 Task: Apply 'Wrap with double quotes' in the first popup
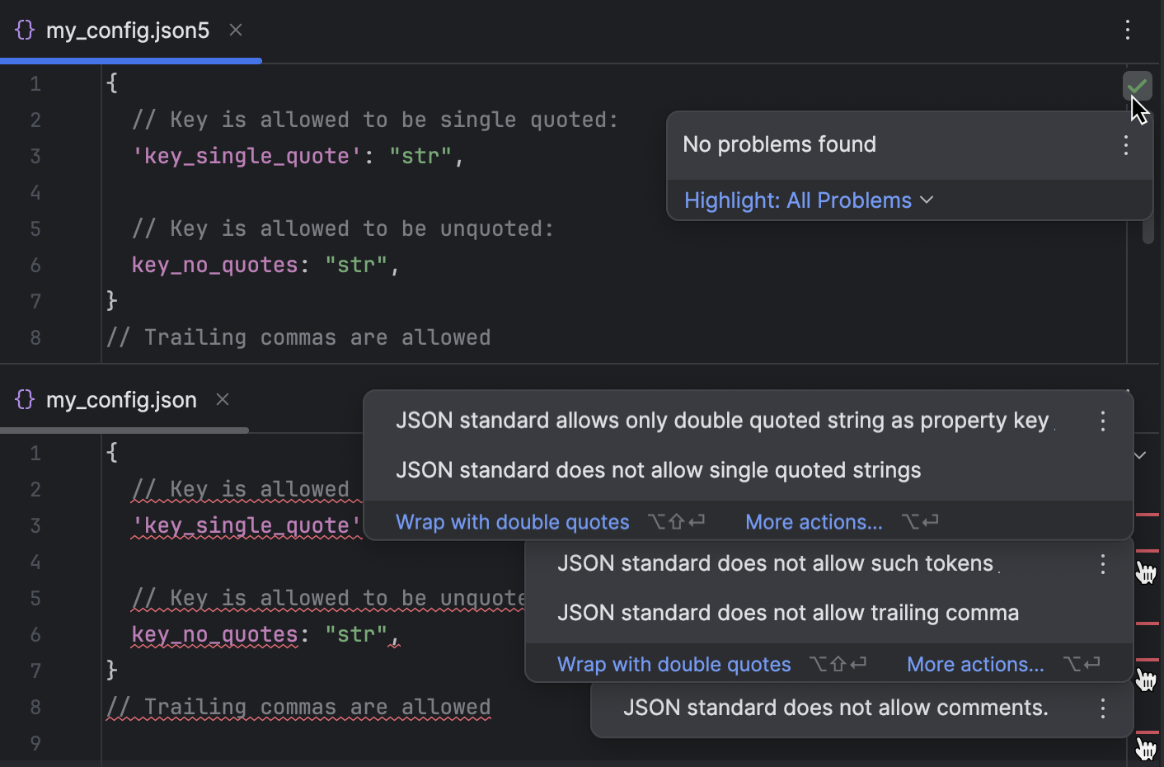[512, 521]
